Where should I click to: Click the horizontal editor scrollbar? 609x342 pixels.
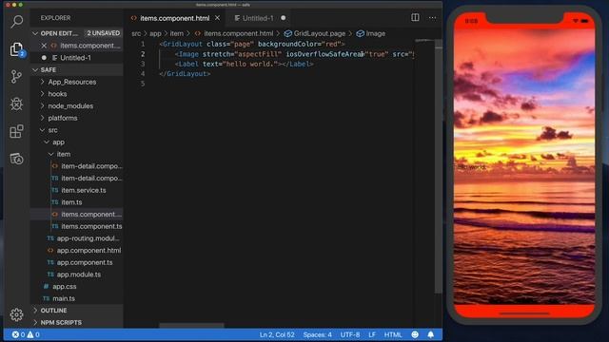point(191,325)
